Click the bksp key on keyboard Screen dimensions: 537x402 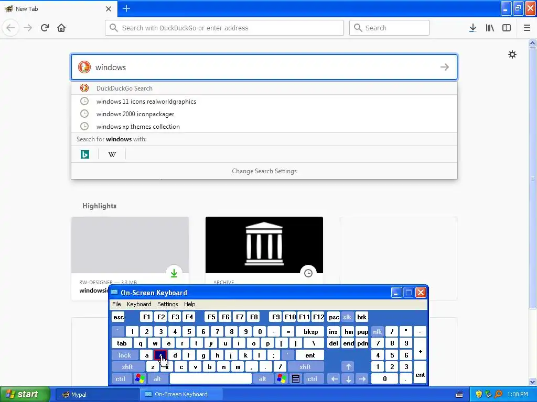310,331
